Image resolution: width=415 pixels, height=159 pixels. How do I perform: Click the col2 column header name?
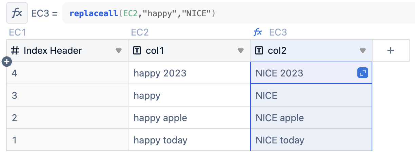(x=277, y=51)
